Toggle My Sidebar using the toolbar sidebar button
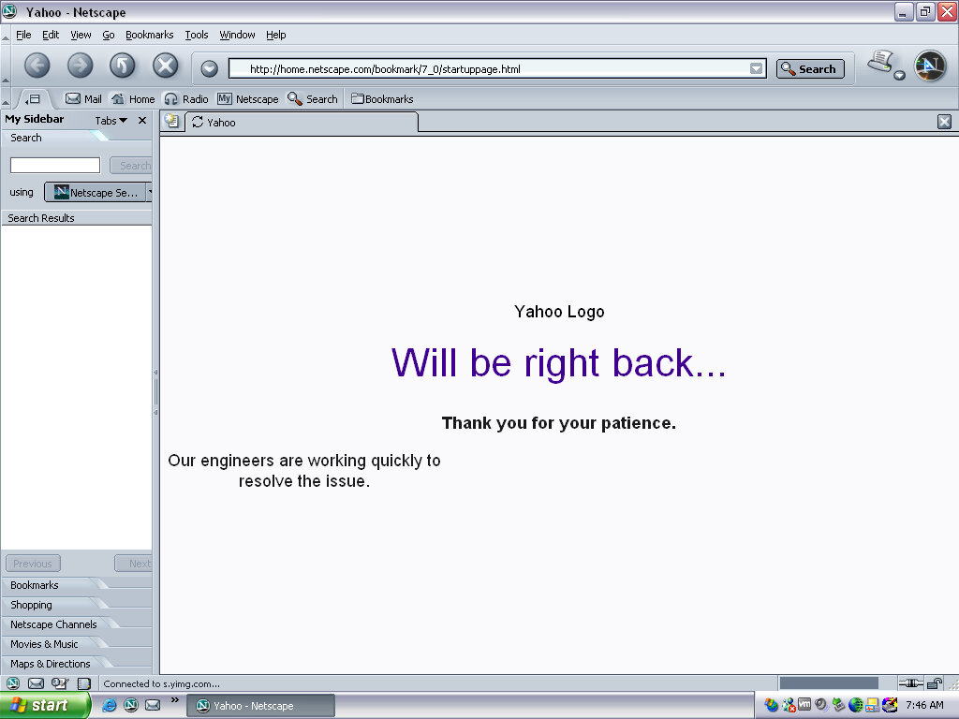This screenshot has height=719, width=959. (33, 99)
